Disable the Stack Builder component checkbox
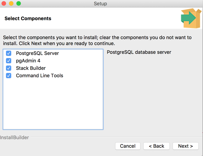The height and width of the screenshot is (156, 203). [9, 68]
